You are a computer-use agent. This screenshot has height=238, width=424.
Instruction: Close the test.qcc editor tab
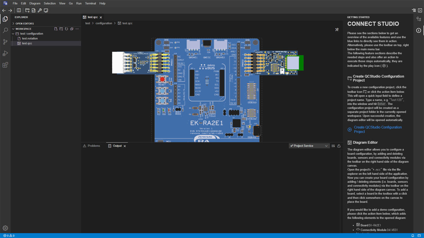tap(101, 17)
